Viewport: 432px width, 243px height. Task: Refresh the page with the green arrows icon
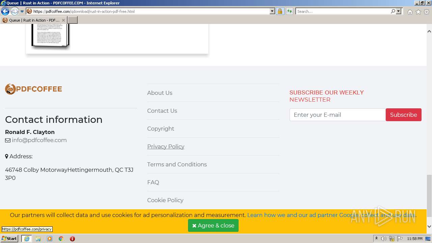pos(289,11)
